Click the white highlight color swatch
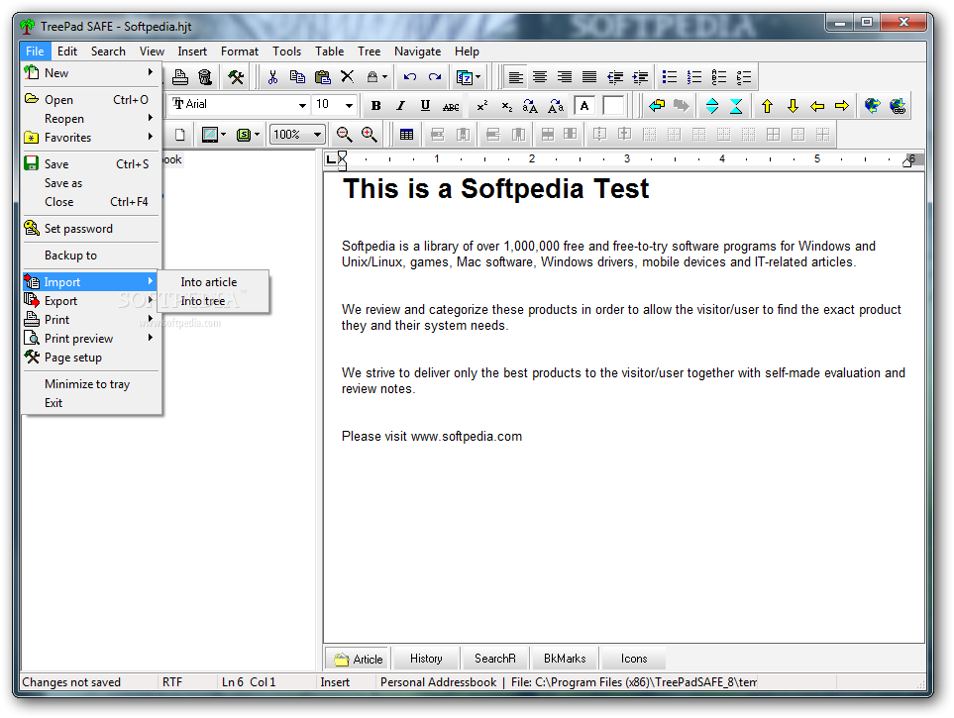 pyautogui.click(x=613, y=106)
